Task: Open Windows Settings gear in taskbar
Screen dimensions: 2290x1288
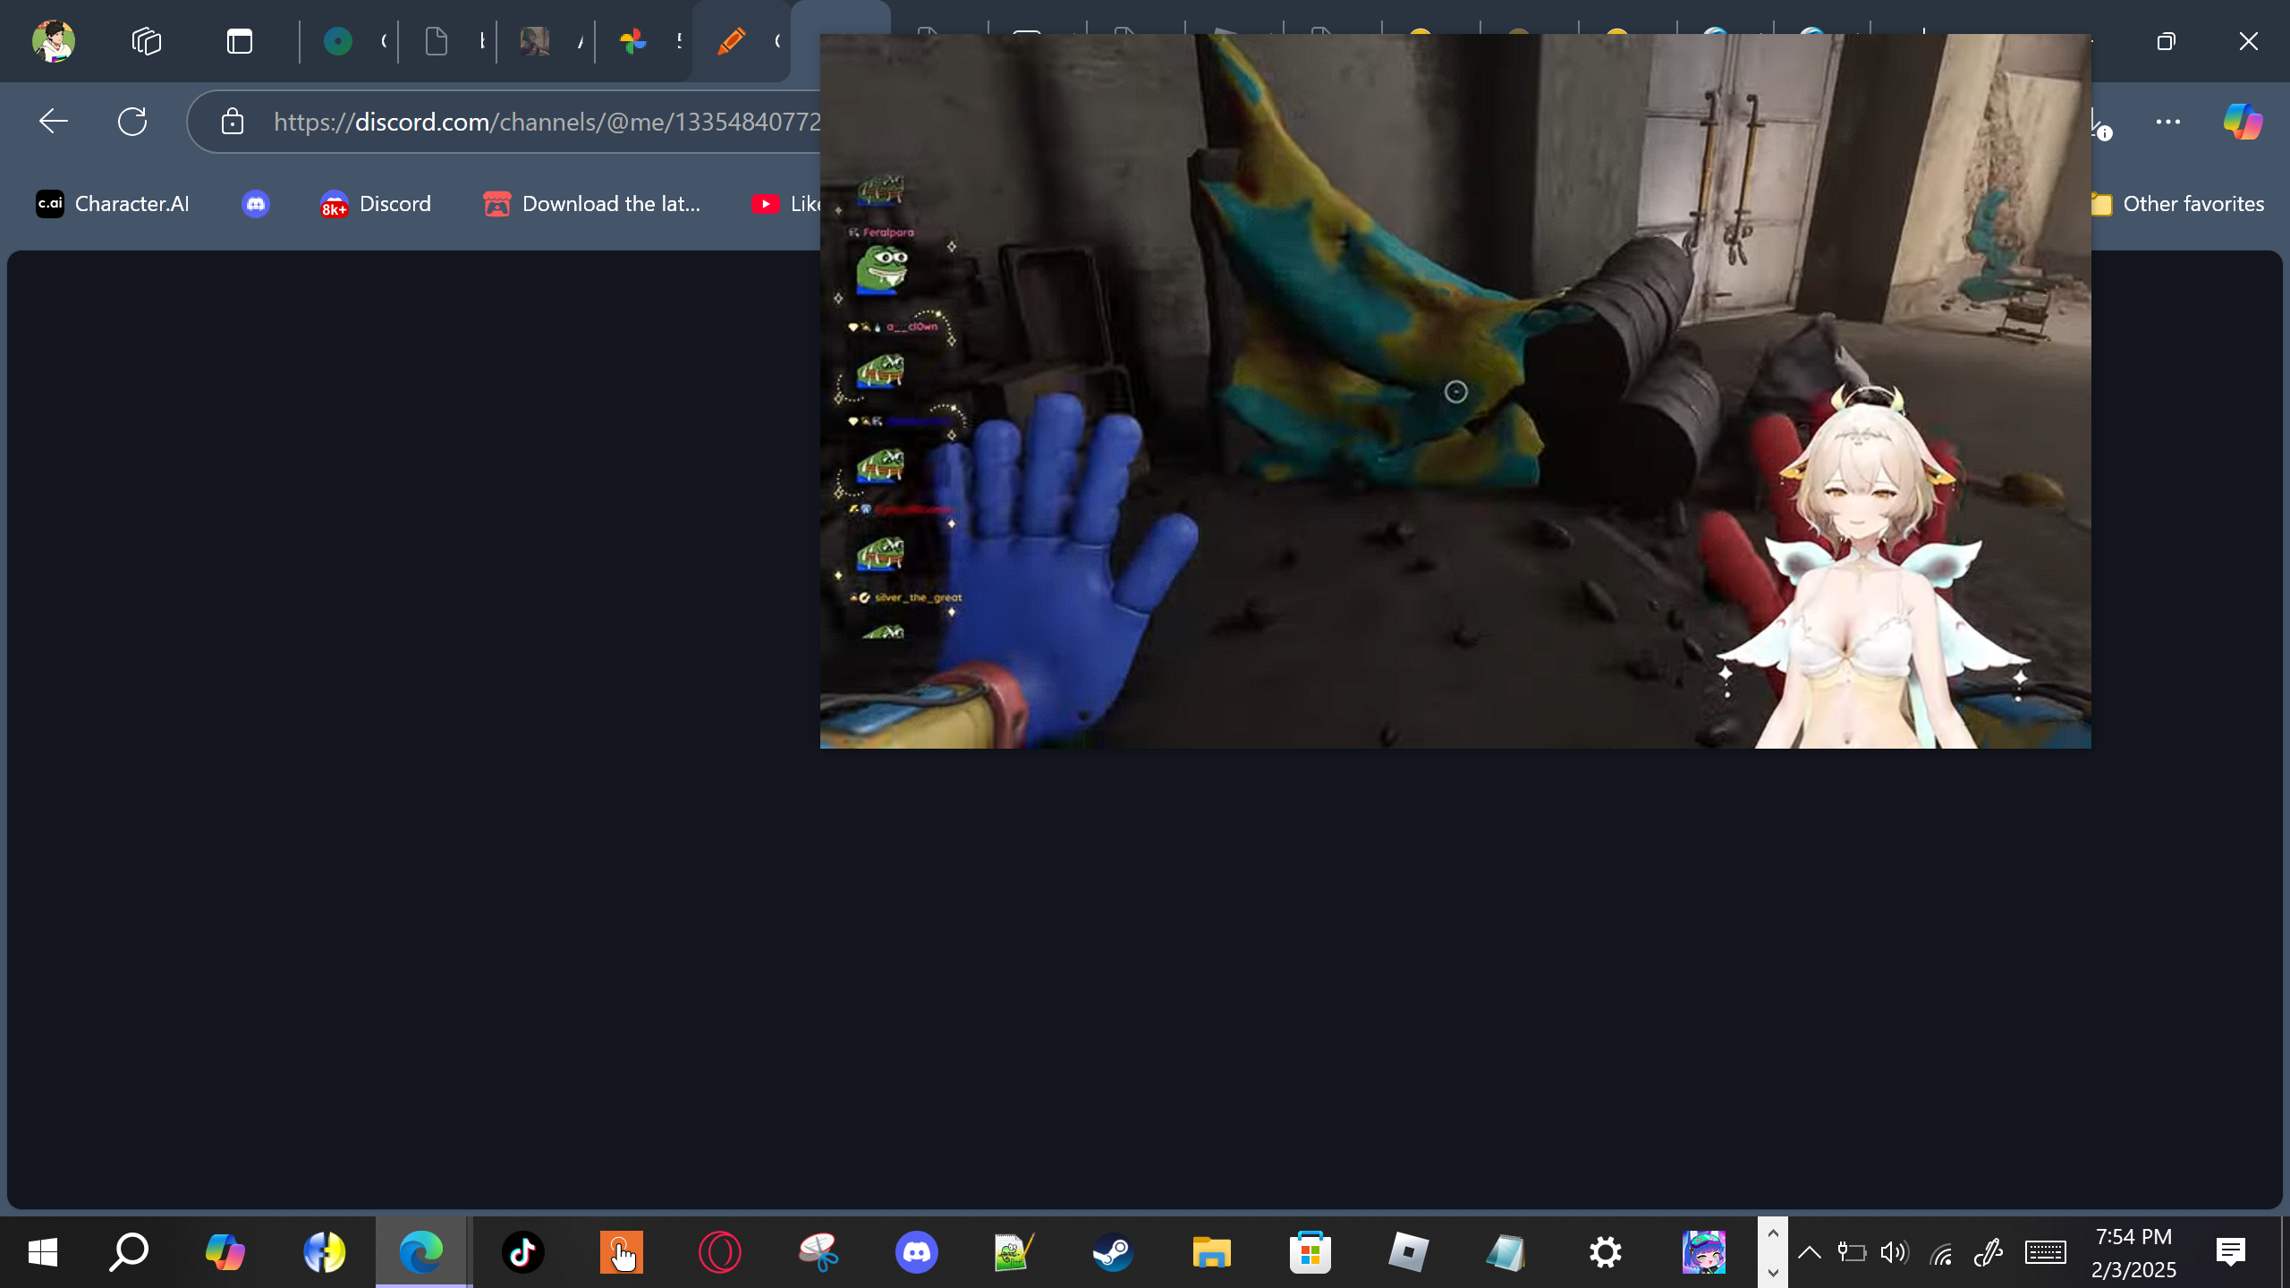Action: [x=1606, y=1252]
